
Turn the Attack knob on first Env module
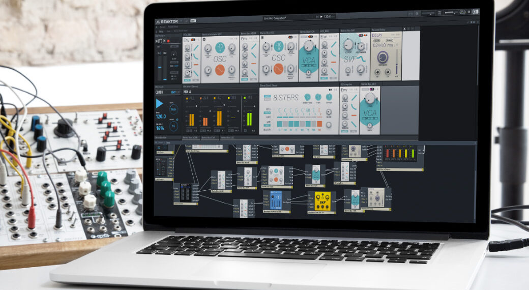point(188,47)
